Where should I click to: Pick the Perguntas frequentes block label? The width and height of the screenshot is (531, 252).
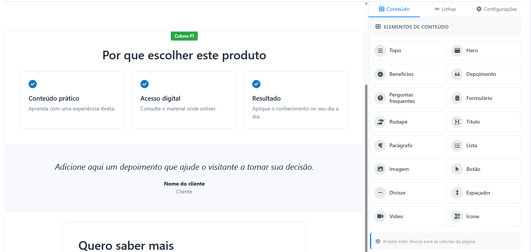click(x=402, y=98)
